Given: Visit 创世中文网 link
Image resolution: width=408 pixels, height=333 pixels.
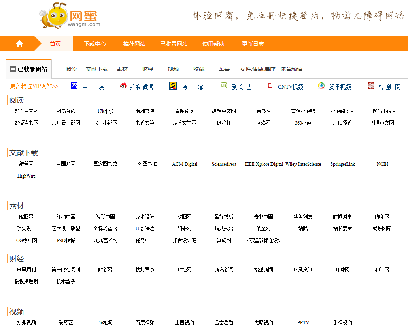Looking at the screenshot, I should [382, 123].
